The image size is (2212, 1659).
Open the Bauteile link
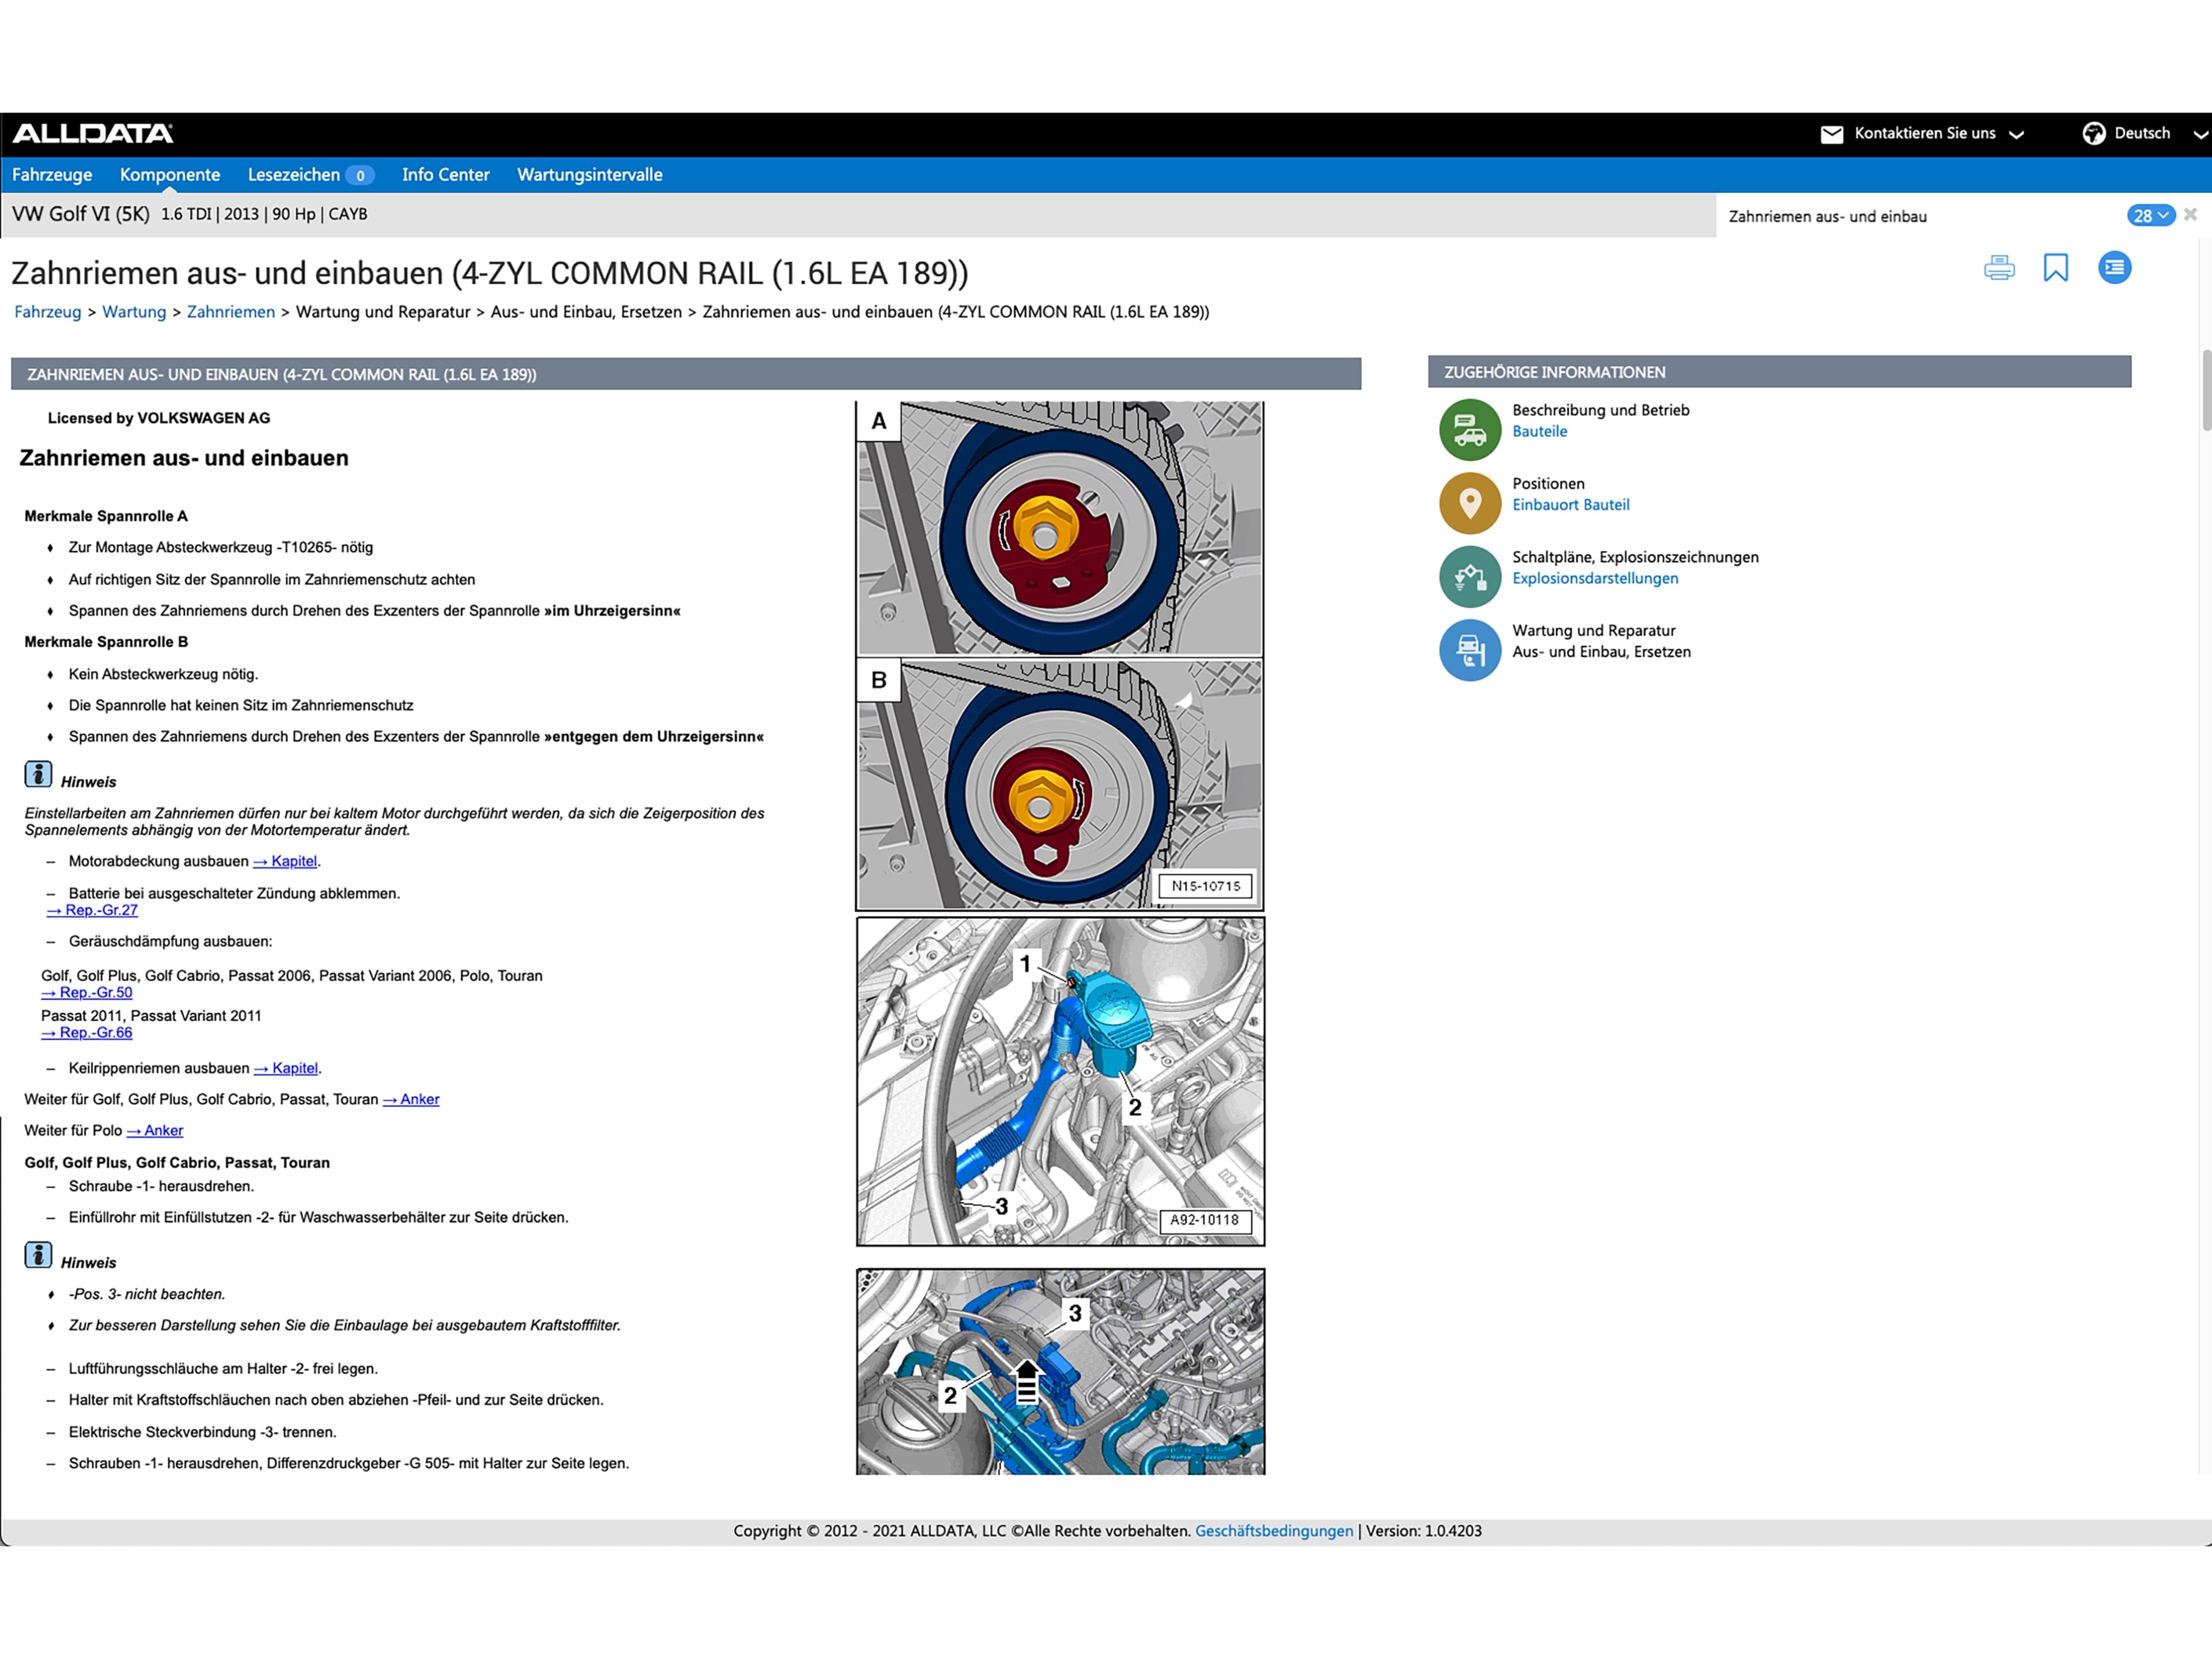pos(1539,432)
